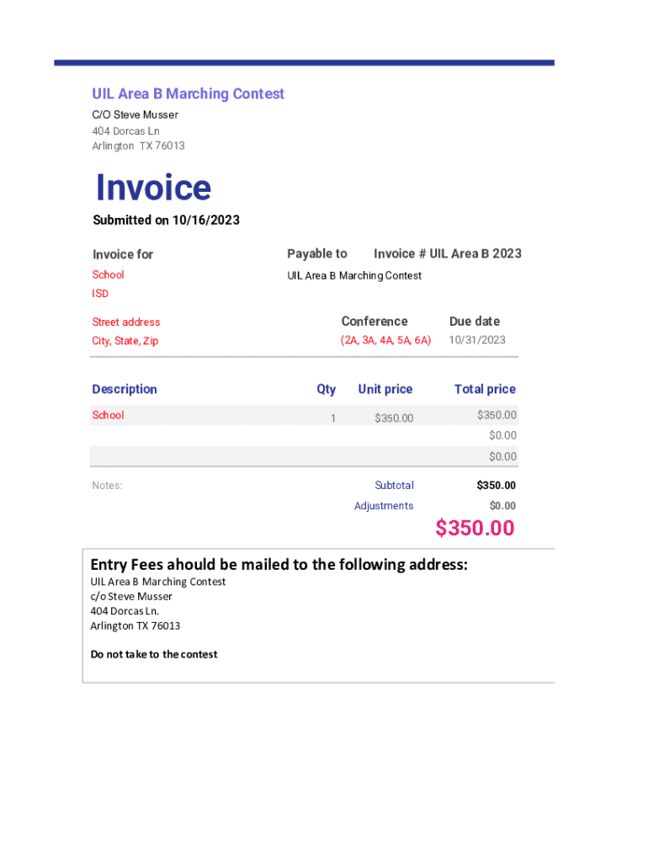
Task: Select the School entry in the Description column
Action: 108,415
